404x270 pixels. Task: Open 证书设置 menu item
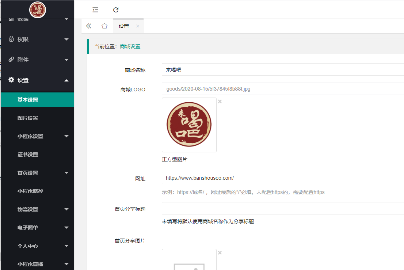[x=28, y=155]
